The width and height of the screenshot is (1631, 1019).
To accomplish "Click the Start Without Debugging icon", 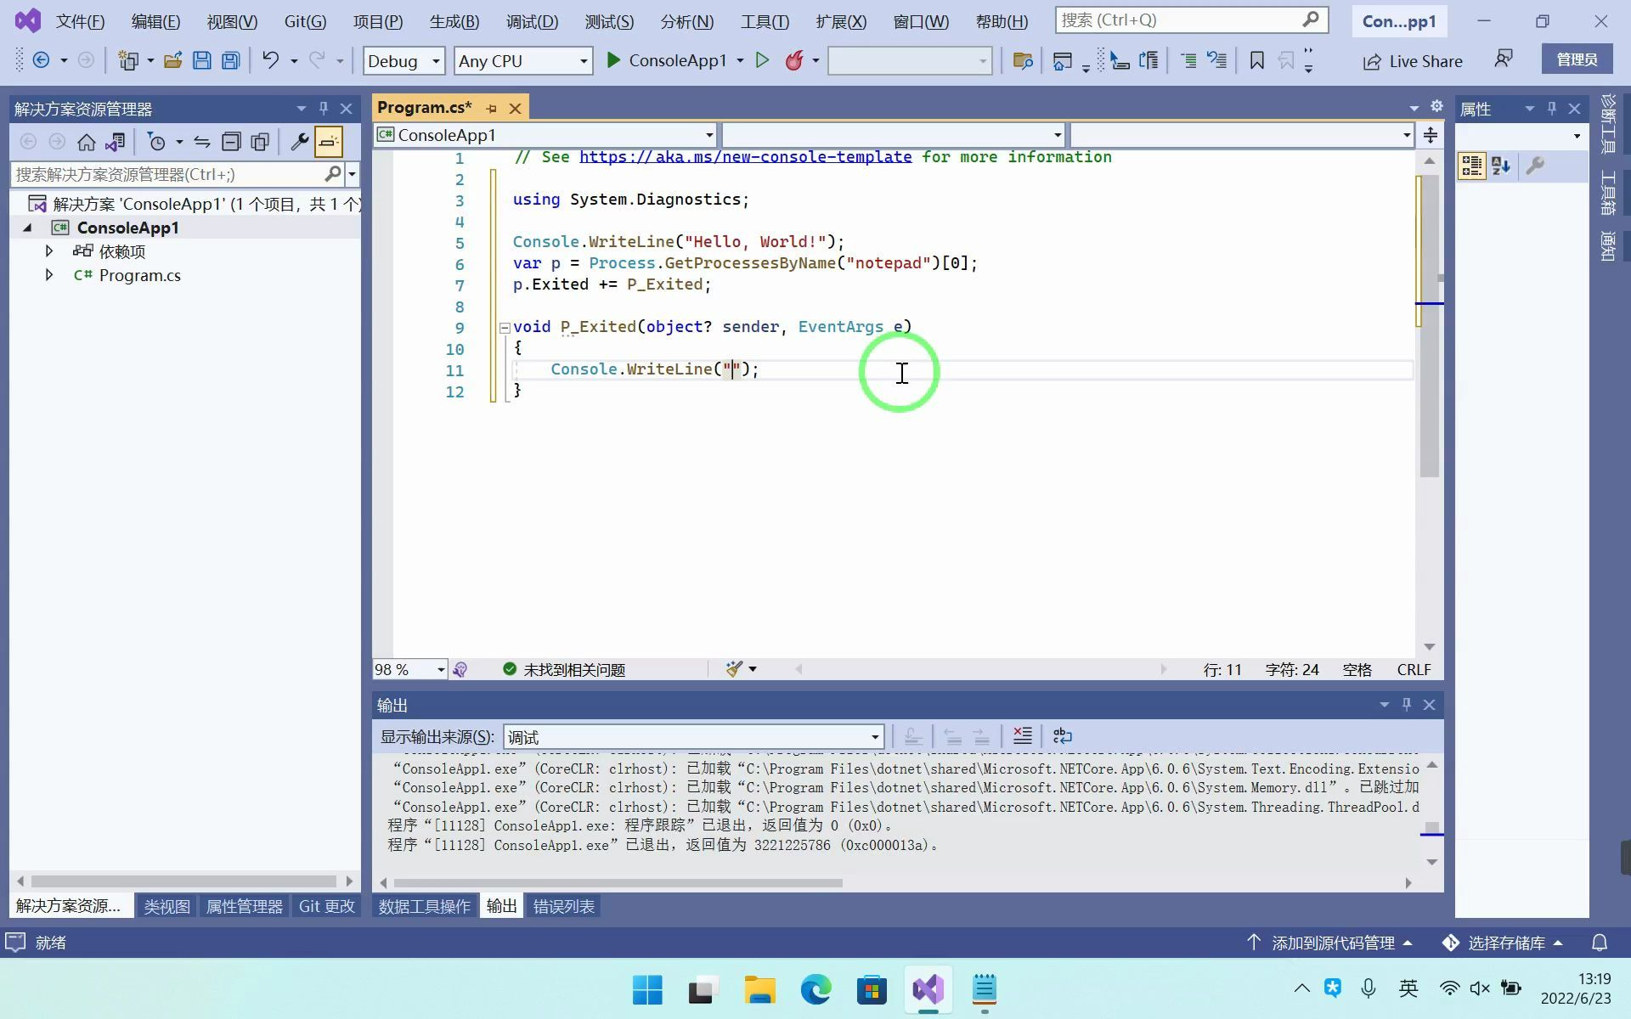I will (762, 60).
